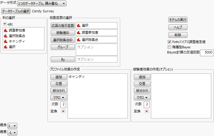Image resolution: width=214 pixels, height=136 pixels.
Task: Open the 最悪 dropdown
Action: pyautogui.click(x=12, y=132)
